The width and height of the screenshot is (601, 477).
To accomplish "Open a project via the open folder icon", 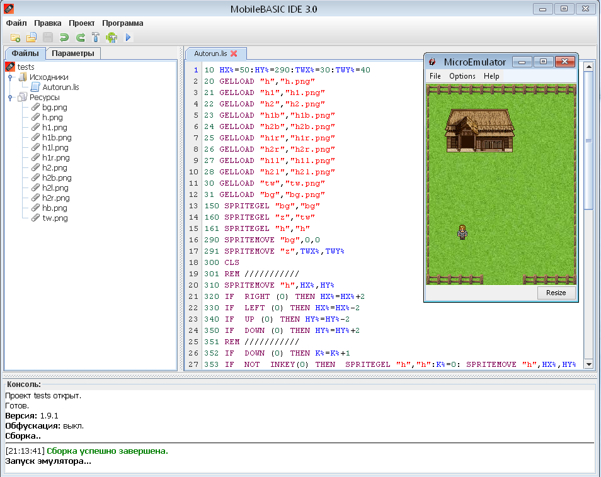I will click(31, 37).
